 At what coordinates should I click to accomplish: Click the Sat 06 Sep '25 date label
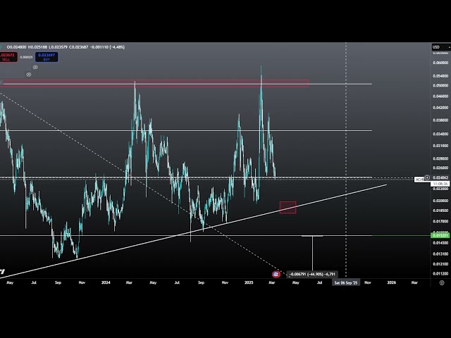[346, 282]
